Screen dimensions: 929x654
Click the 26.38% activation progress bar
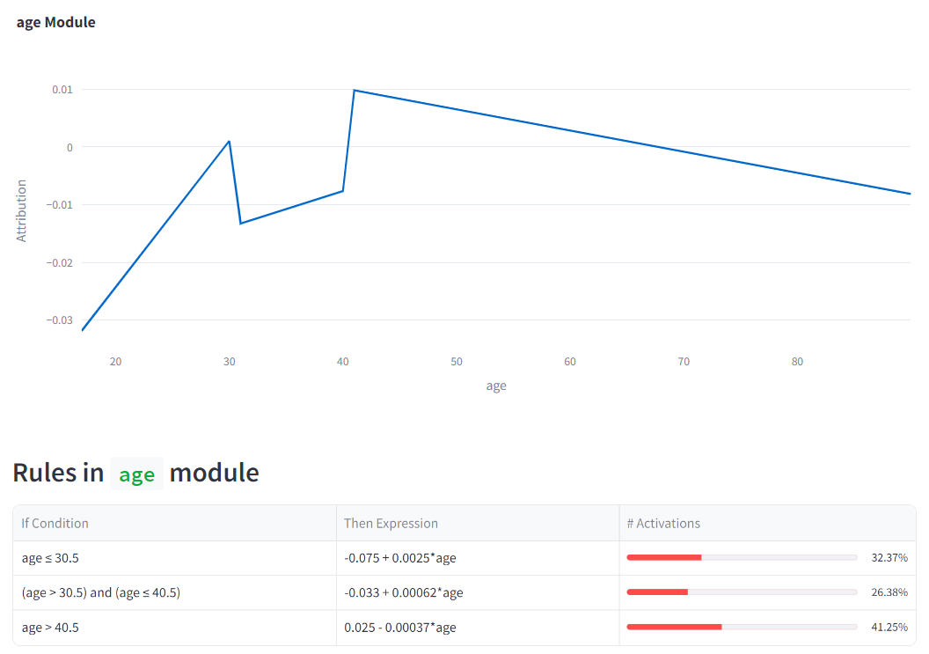click(x=742, y=592)
